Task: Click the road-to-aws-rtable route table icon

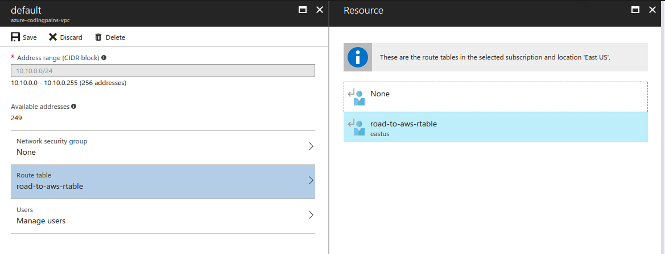Action: (356, 127)
